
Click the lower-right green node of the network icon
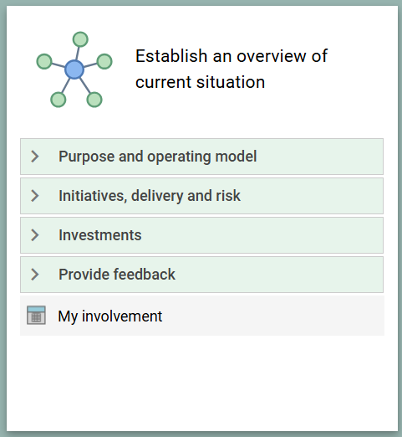(x=94, y=100)
